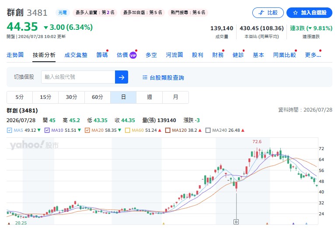Switch to the 成交彙整 tab
The width and height of the screenshot is (335, 228).
click(x=76, y=55)
